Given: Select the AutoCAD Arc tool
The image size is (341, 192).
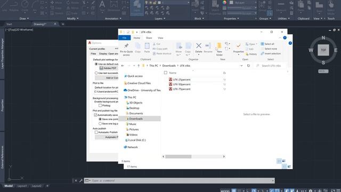Looking at the screenshot, I should tap(35, 6).
